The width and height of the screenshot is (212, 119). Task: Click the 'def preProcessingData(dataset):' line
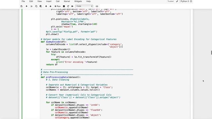pyautogui.click(x=61, y=77)
